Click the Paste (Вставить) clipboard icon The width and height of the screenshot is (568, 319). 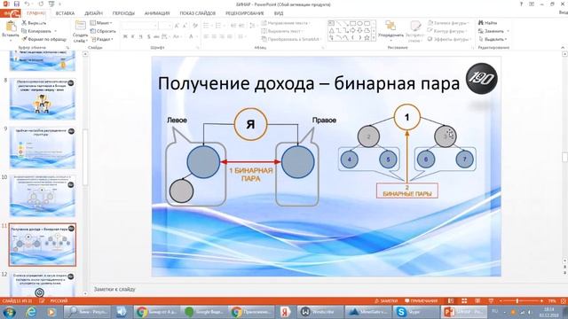pyautogui.click(x=11, y=27)
